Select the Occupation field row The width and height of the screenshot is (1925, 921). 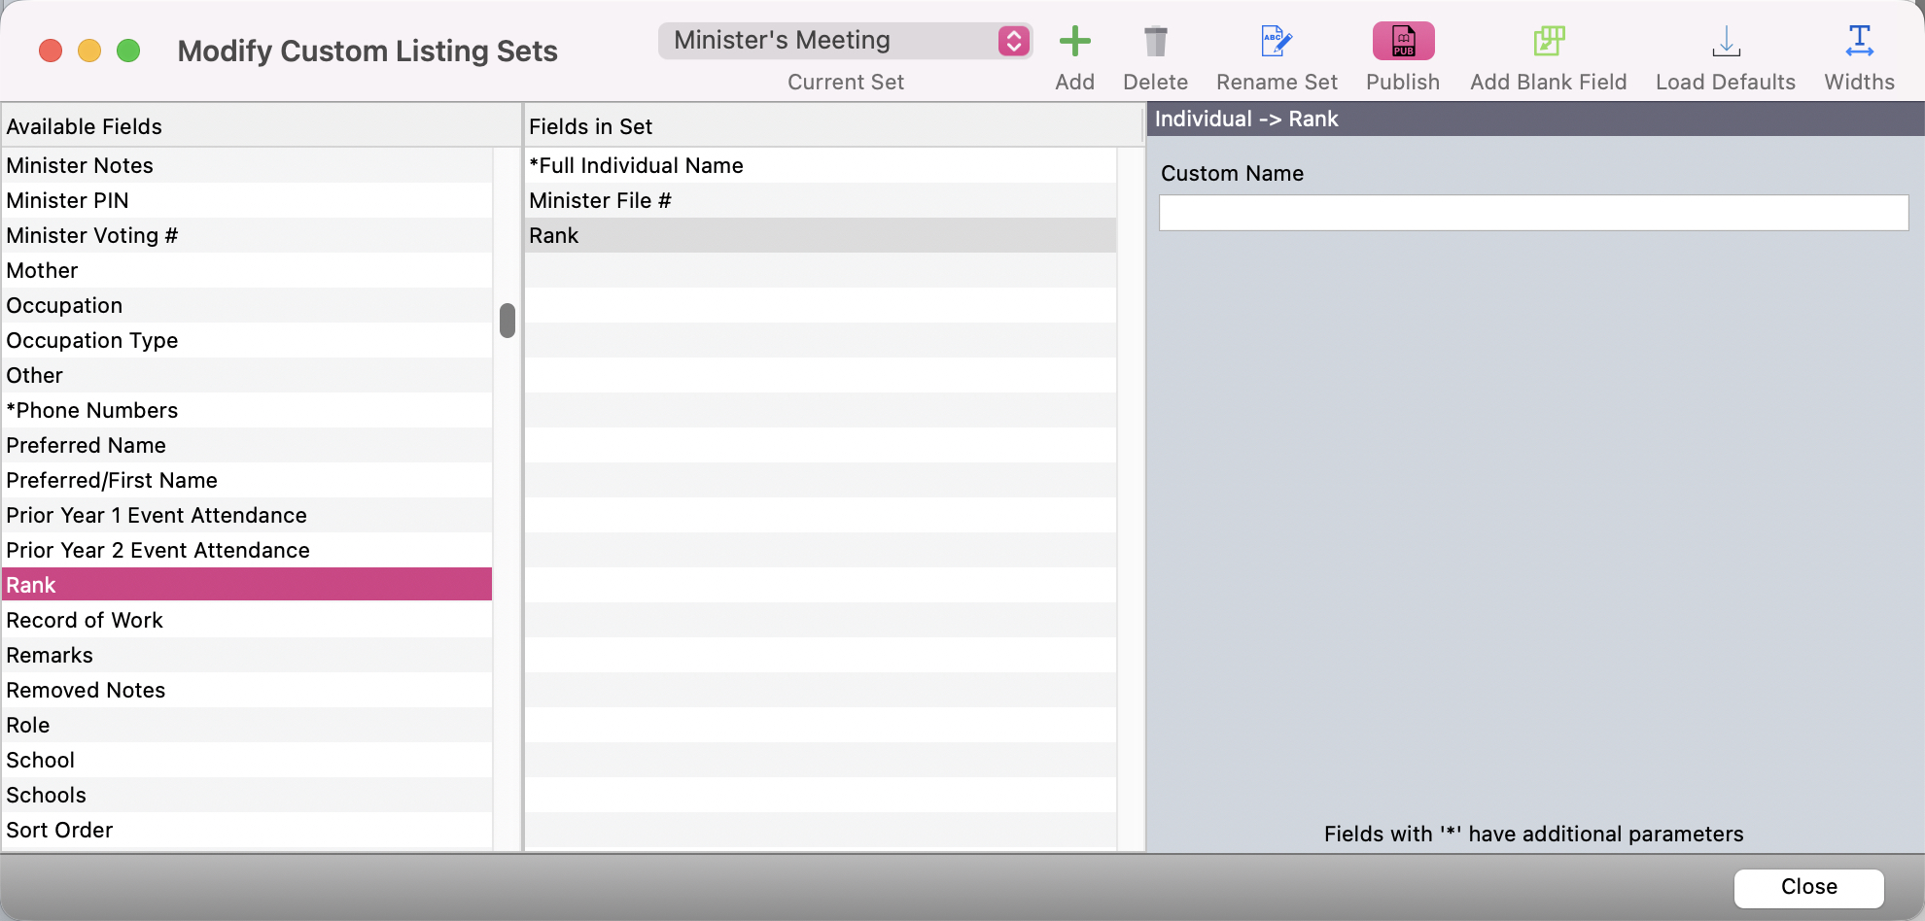(x=247, y=305)
